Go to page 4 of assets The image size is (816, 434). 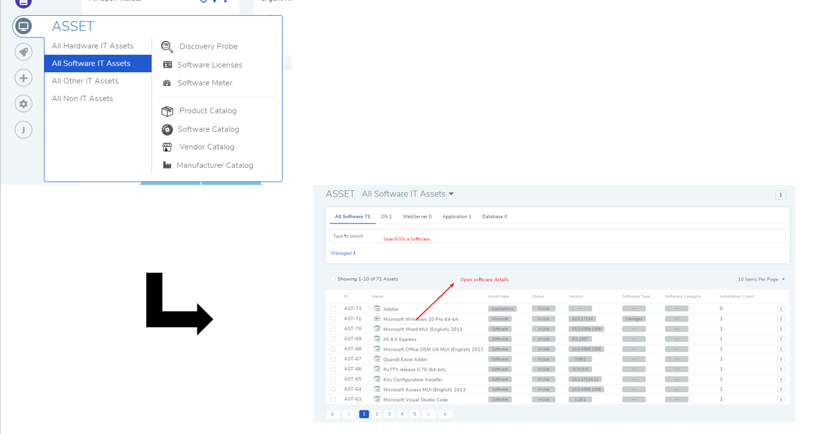(x=402, y=414)
